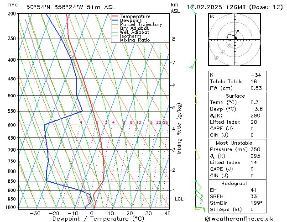Click the weatheronline.co.uk copyright text
Image resolution: width=287 pixels, height=222 pixels.
(239, 219)
